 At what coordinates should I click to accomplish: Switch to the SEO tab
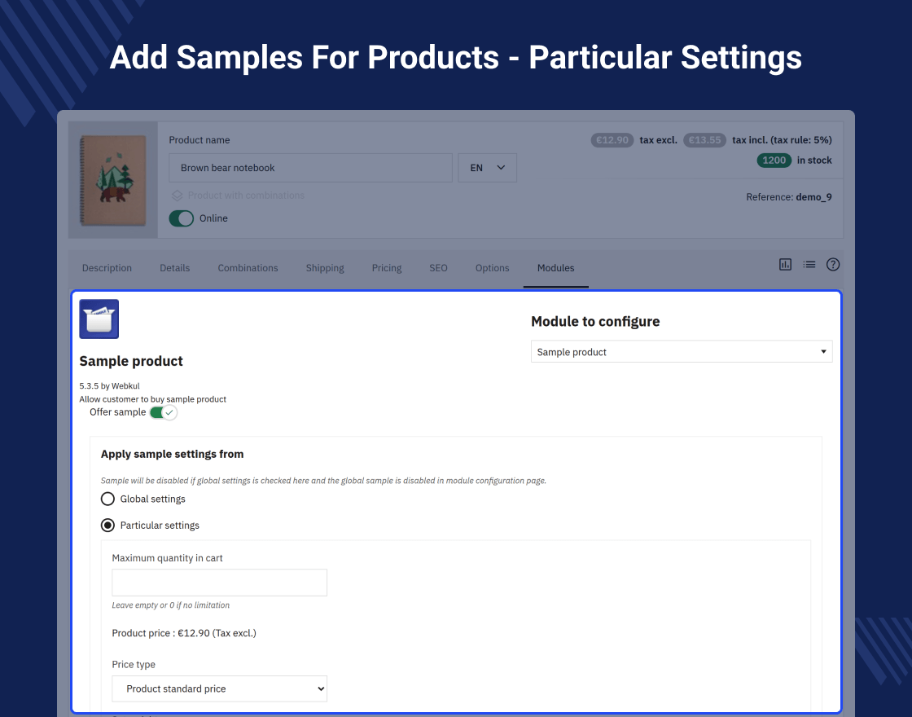point(439,268)
